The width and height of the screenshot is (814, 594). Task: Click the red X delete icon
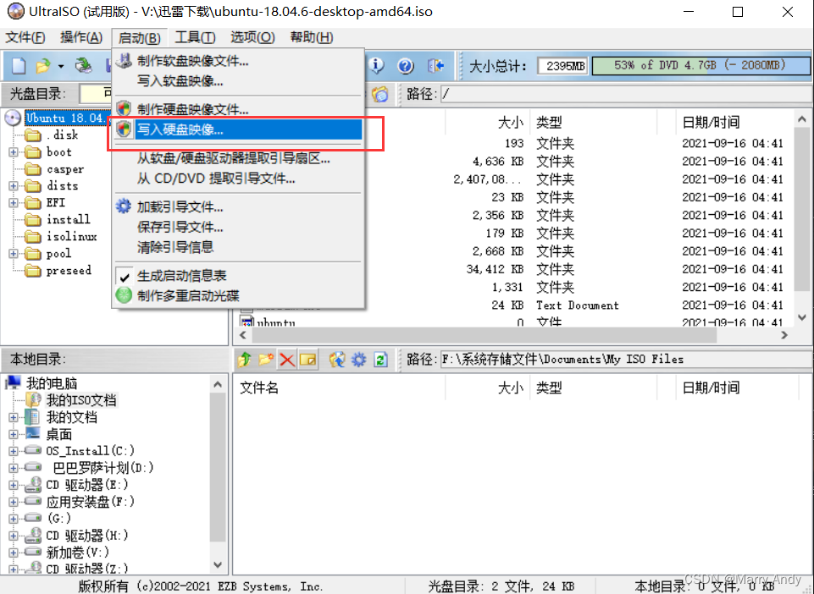(286, 359)
